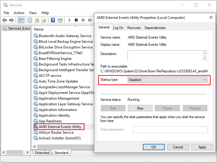Click the Description box scroll down arrow
The image size is (217, 163).
[205, 58]
